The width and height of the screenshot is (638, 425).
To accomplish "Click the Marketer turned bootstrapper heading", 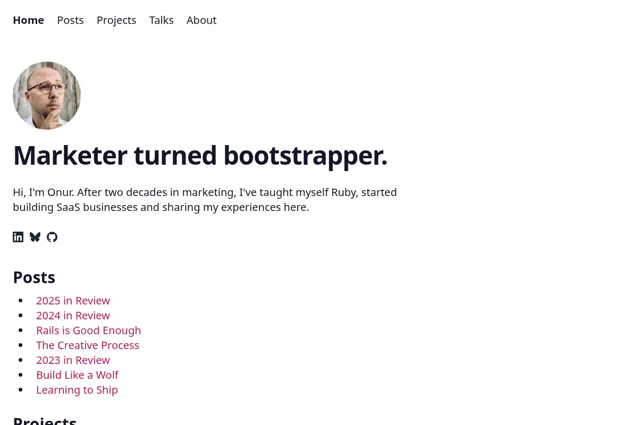I will coord(200,156).
